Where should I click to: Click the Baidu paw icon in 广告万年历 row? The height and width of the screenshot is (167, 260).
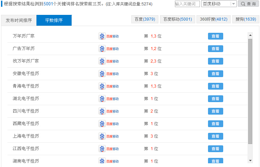[x=102, y=49]
